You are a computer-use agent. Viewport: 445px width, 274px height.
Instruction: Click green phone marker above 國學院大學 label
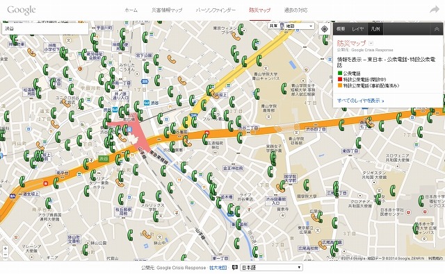coord(306,185)
